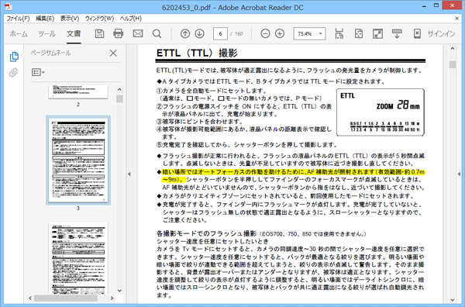
Task: Select the thumbnail below page 3
Action: click(78, 258)
